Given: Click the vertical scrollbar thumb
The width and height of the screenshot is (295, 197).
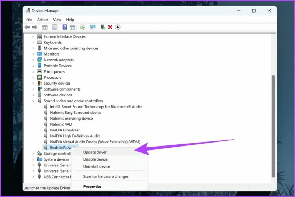Looking at the screenshot, I should [x=273, y=126].
